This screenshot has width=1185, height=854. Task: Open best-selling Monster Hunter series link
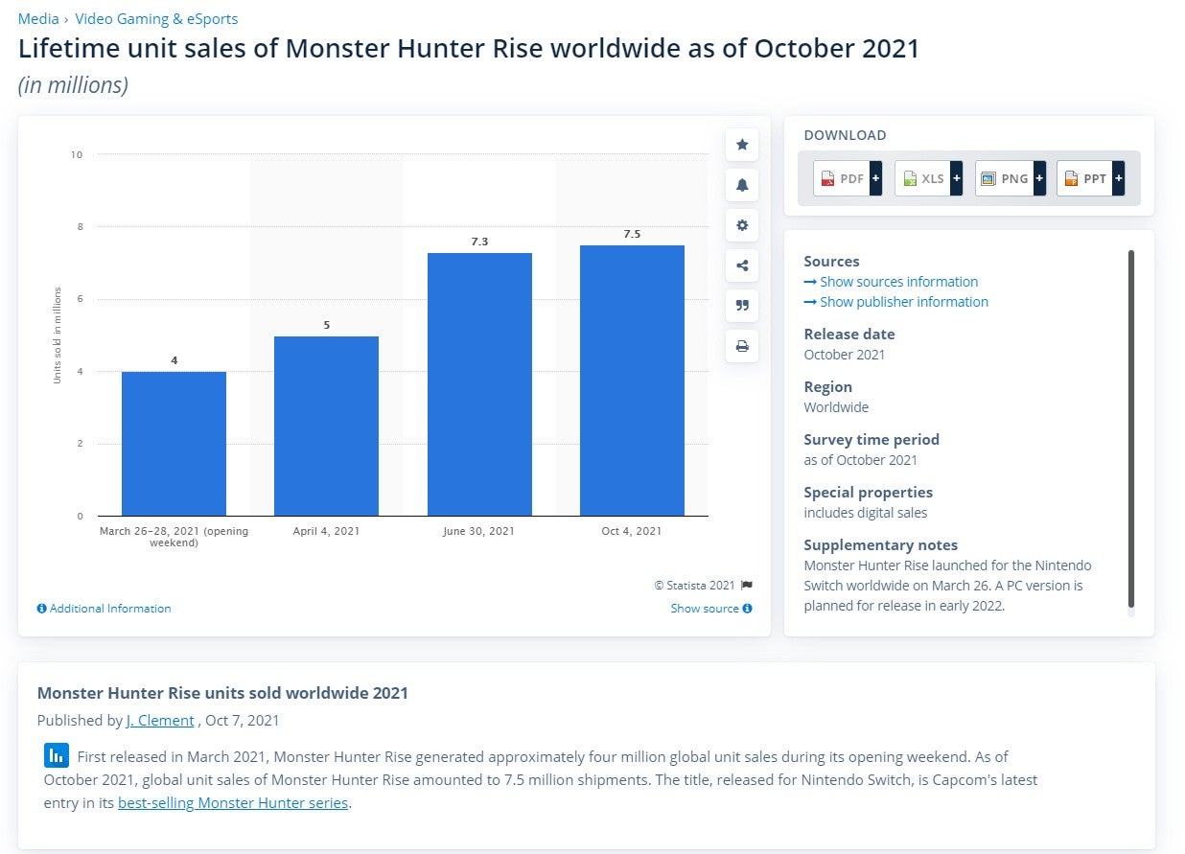233,803
